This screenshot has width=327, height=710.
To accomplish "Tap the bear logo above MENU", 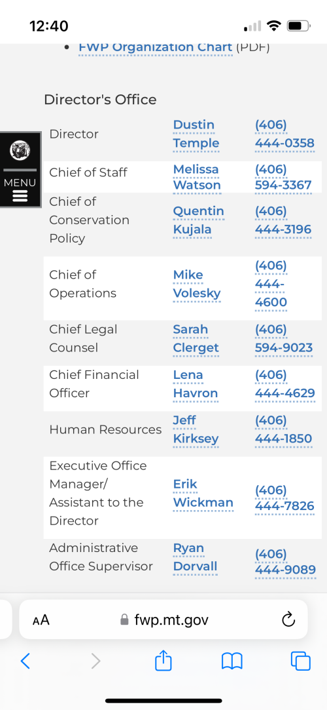I will (20, 149).
